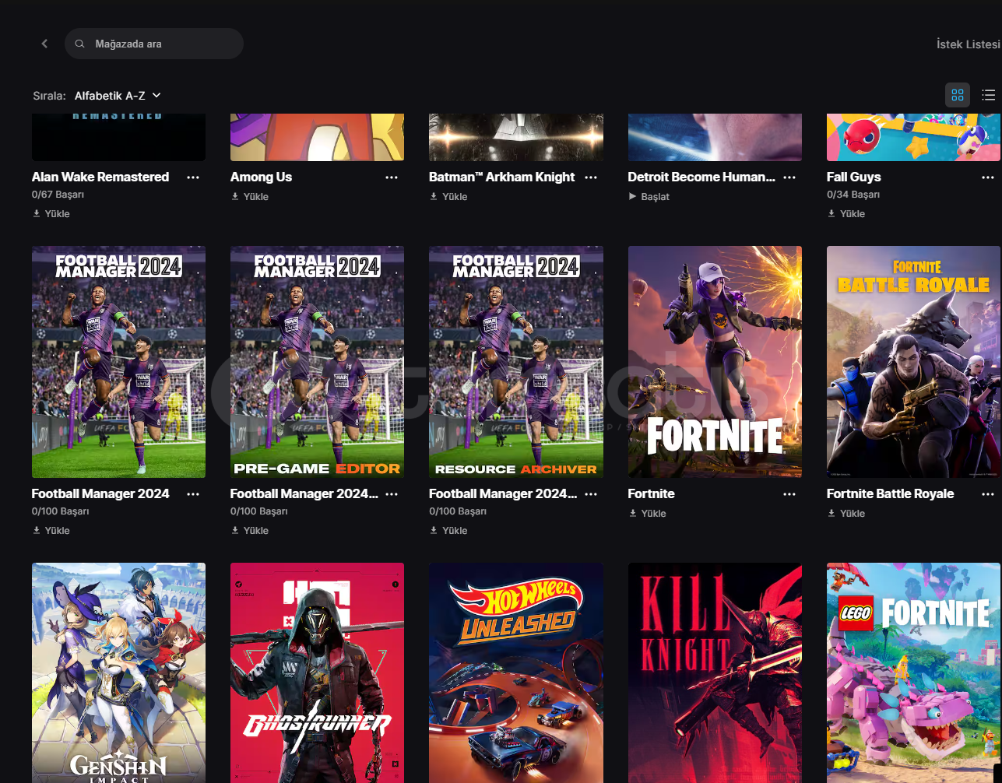Open the Alfabetik A-Z sort dropdown
The height and width of the screenshot is (783, 1002).
(118, 96)
